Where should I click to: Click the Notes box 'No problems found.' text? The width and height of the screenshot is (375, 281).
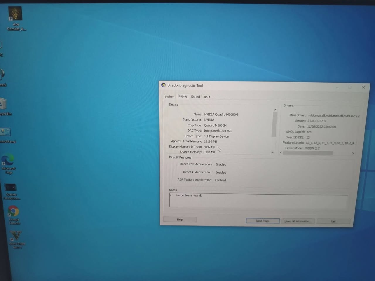coord(189,195)
